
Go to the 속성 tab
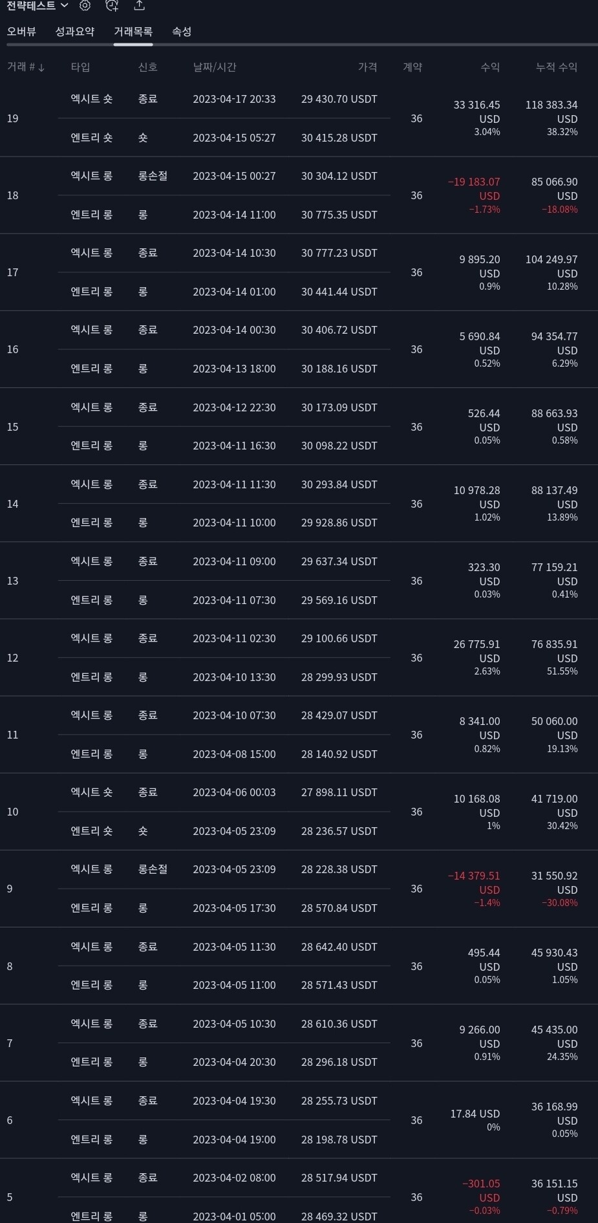click(182, 32)
